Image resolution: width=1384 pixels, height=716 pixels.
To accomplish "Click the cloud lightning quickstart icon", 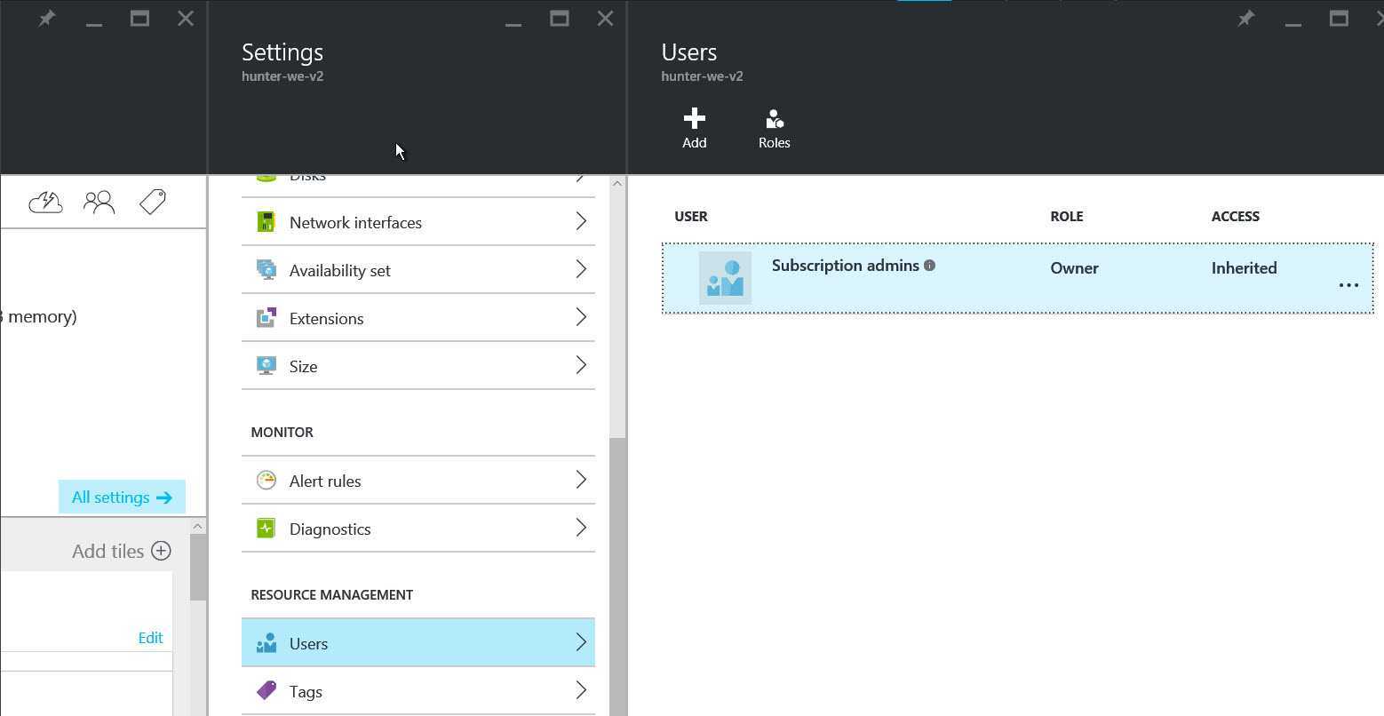I will point(45,203).
